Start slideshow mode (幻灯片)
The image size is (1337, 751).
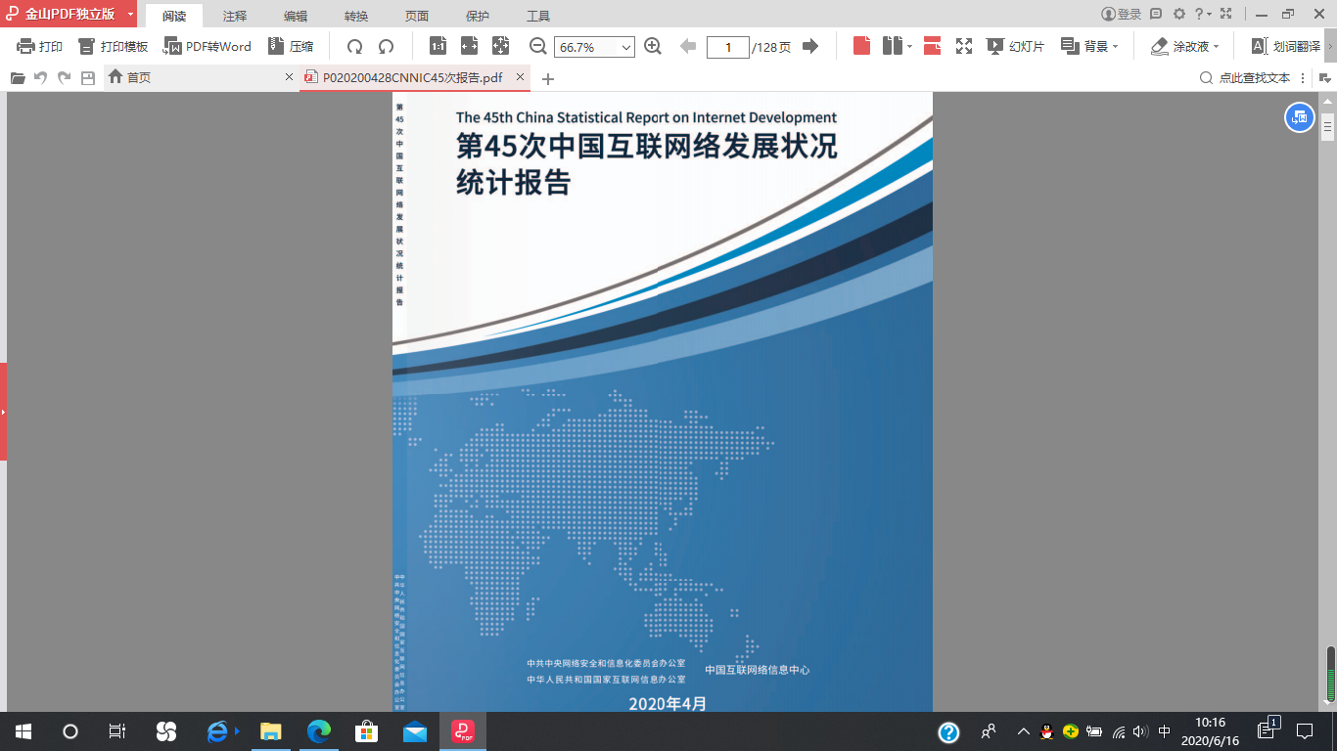pos(1015,47)
